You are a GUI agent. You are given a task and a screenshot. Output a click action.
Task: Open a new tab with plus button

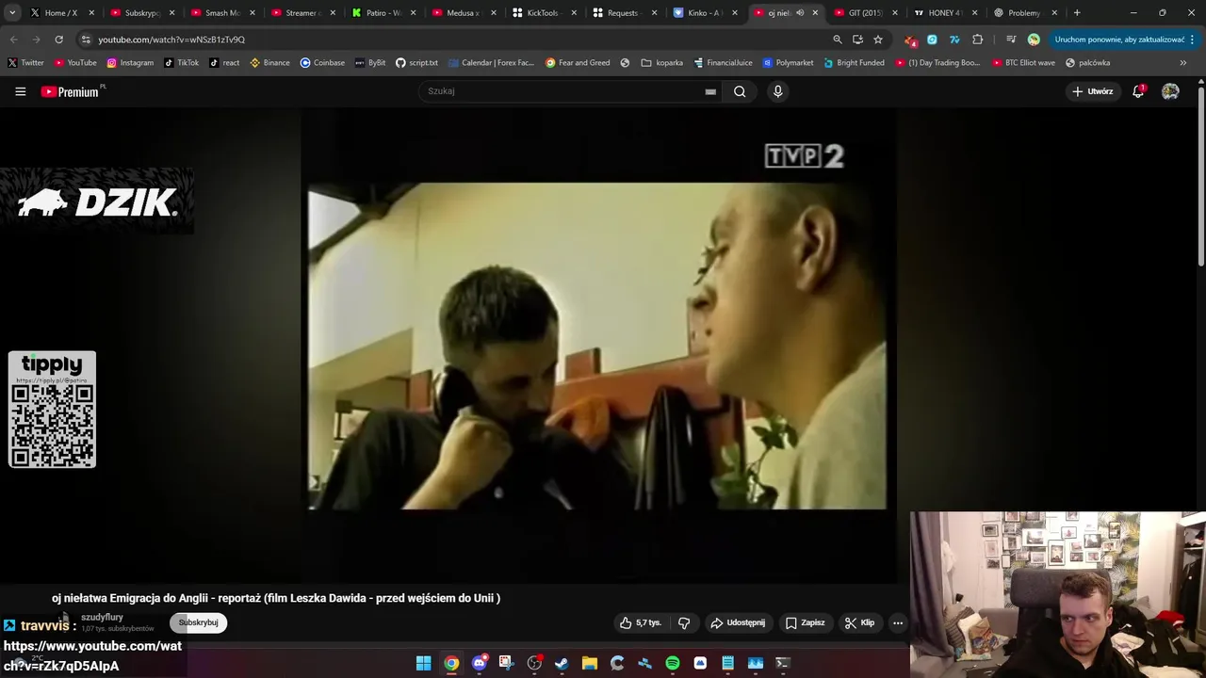[1077, 13]
